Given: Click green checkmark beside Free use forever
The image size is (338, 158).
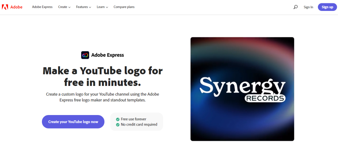Looking at the screenshot, I should [118, 119].
